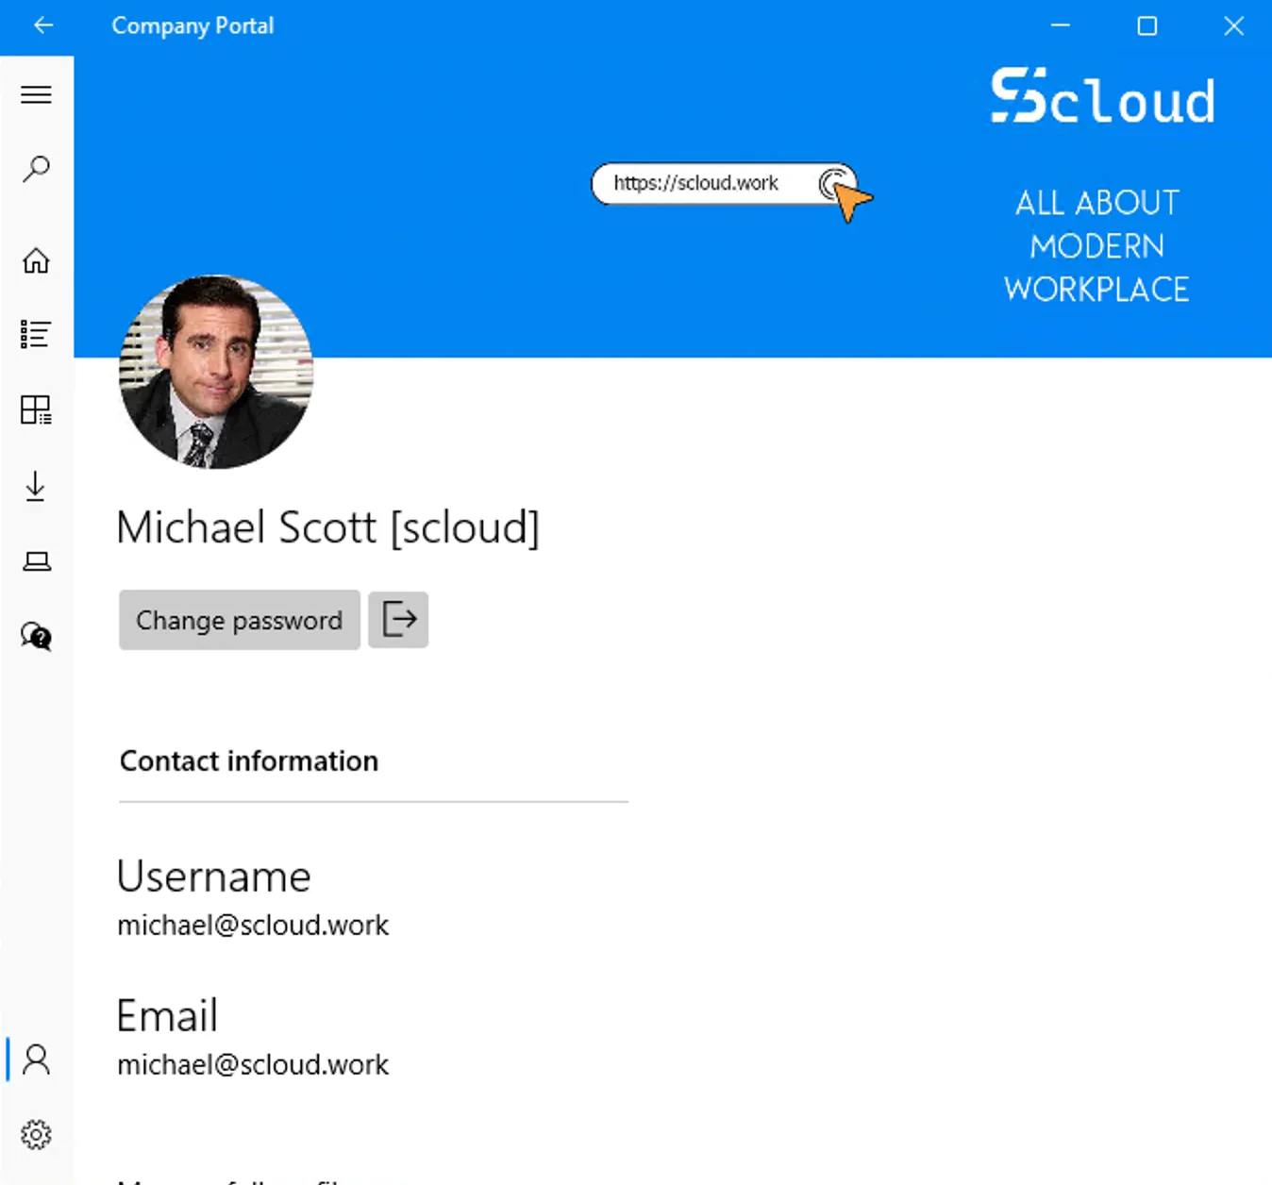Sign out using the exit arrow button
The width and height of the screenshot is (1272, 1185).
[x=398, y=620]
